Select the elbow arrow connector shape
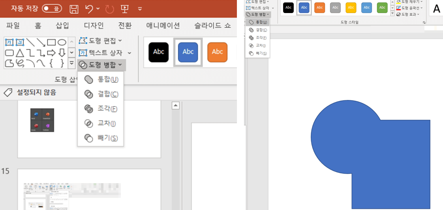The image size is (443, 210). click(41, 53)
